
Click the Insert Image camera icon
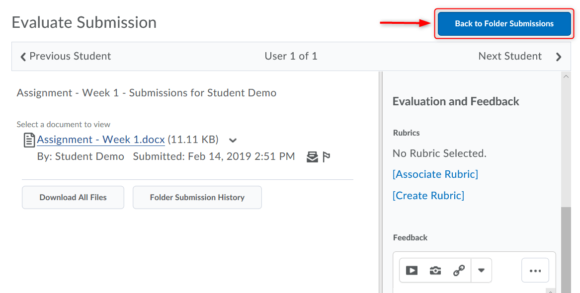(x=435, y=271)
